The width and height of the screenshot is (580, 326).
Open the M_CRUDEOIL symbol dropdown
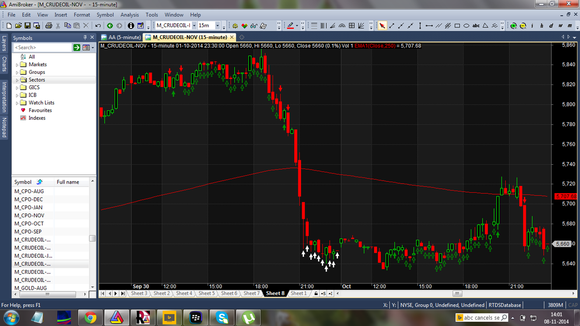[194, 25]
